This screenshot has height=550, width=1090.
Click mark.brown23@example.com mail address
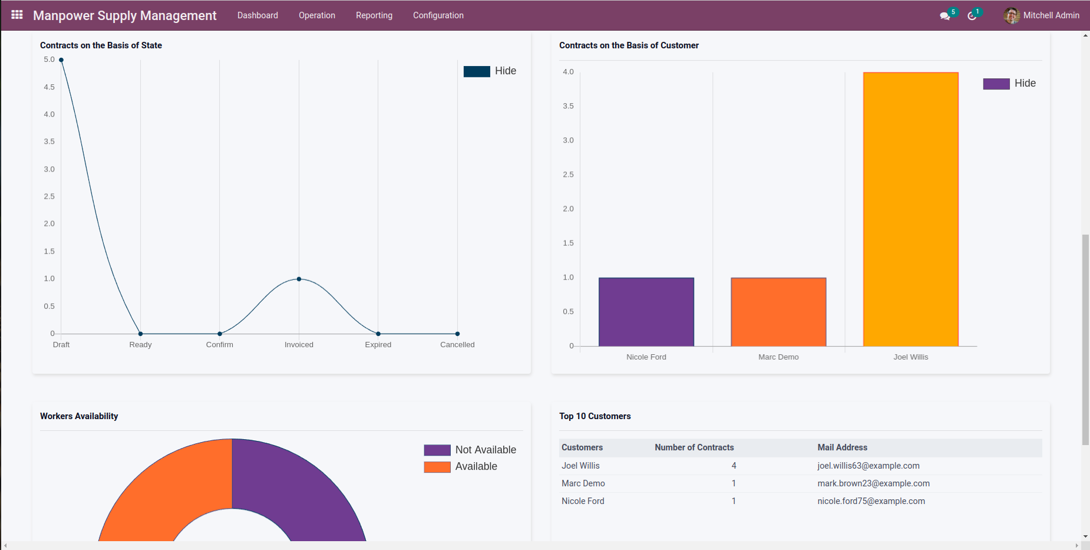click(873, 483)
